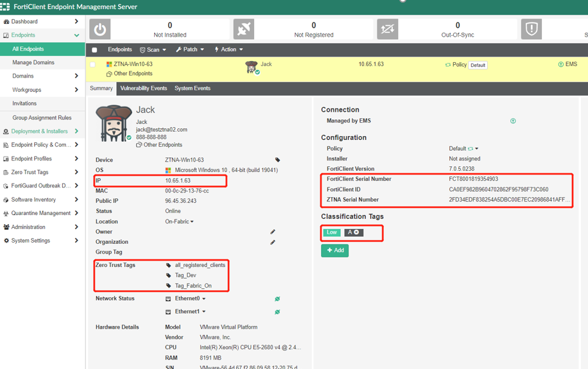Image resolution: width=588 pixels, height=369 pixels.
Task: Click the green icon beside Ethernet1
Action: pyautogui.click(x=277, y=312)
